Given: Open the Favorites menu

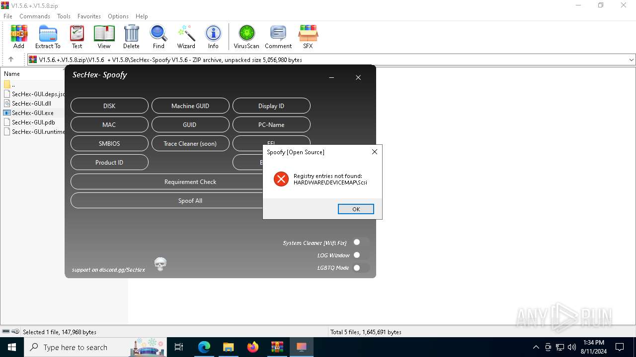Looking at the screenshot, I should point(89,16).
